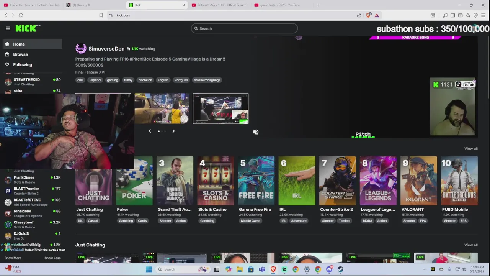Viewport: 490px width, 276px height.
Task: Click View all for top categories
Action: tap(471, 149)
